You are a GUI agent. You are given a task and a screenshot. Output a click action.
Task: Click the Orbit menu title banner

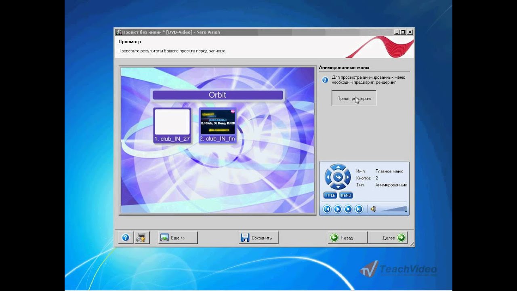click(x=218, y=95)
